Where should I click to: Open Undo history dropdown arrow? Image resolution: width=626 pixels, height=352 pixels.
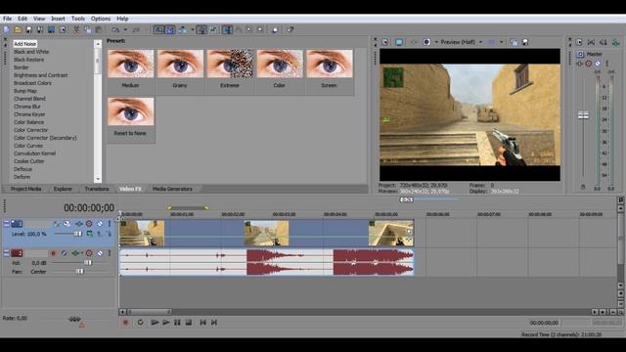click(125, 30)
